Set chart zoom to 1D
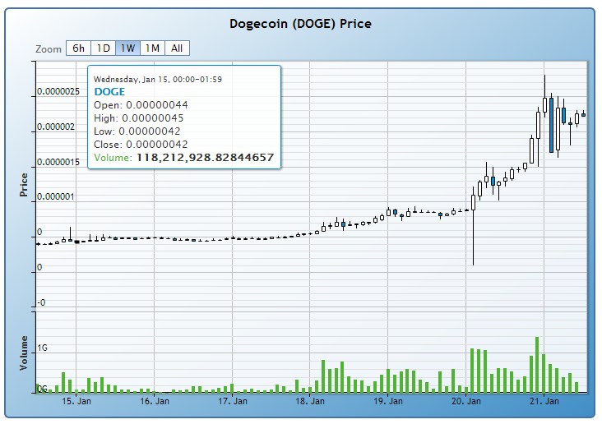Image resolution: width=602 pixels, height=424 pixels. point(103,48)
